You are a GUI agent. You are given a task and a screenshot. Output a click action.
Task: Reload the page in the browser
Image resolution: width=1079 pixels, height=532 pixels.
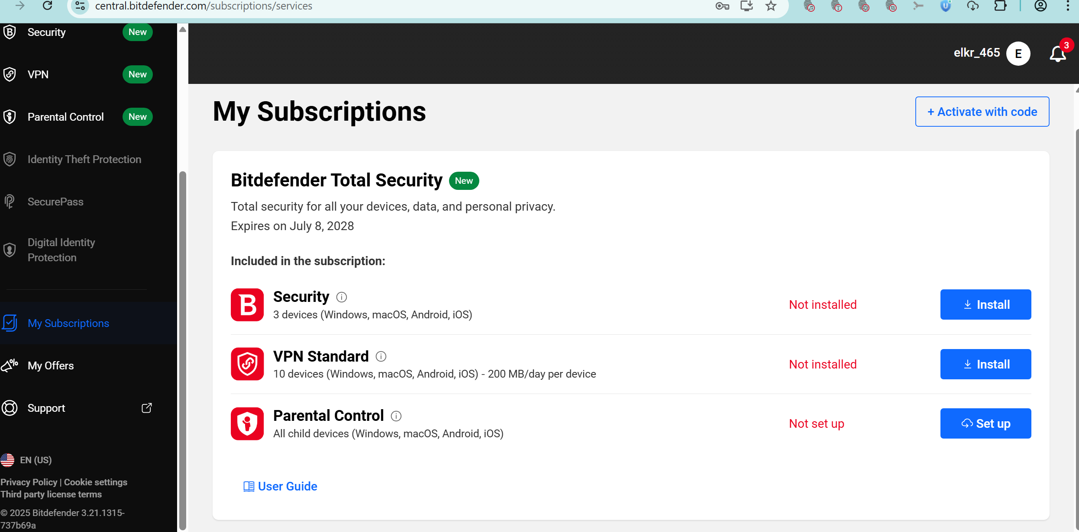[48, 6]
